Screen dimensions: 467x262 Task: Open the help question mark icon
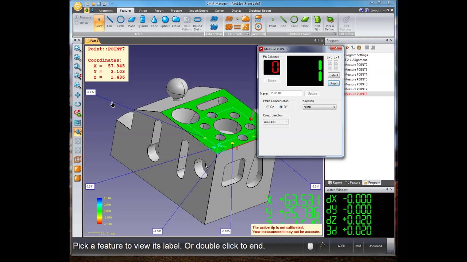coord(361,10)
